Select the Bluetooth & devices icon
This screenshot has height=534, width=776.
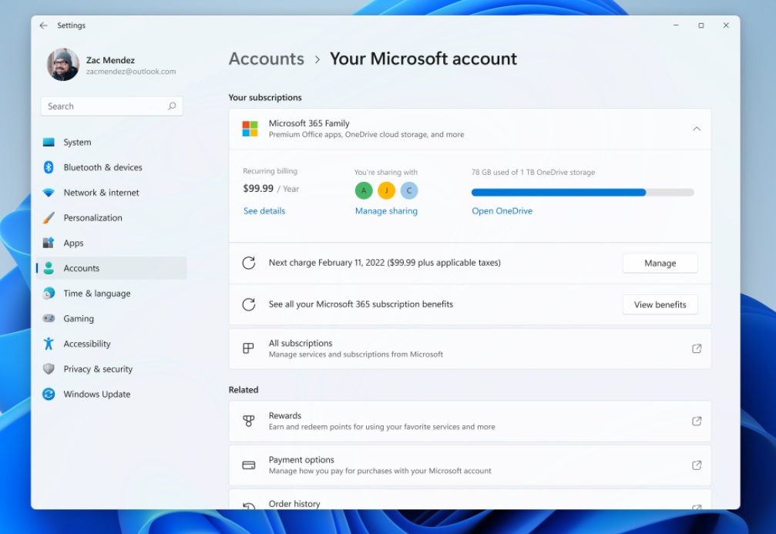48,167
